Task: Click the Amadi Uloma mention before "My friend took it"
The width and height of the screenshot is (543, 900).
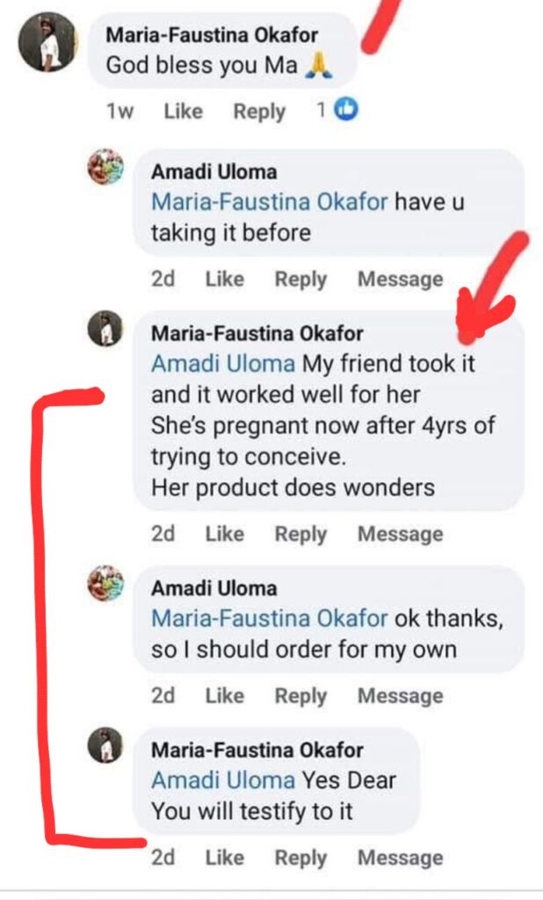Action: pos(223,364)
